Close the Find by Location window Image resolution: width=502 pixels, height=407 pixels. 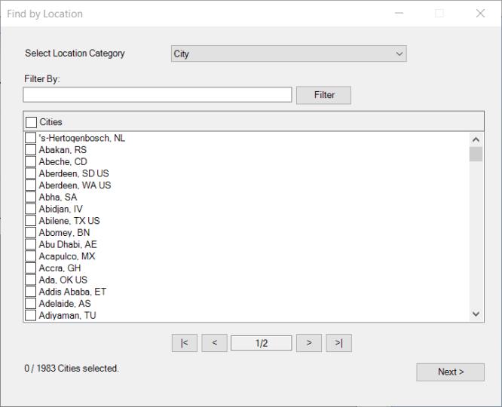(x=480, y=14)
